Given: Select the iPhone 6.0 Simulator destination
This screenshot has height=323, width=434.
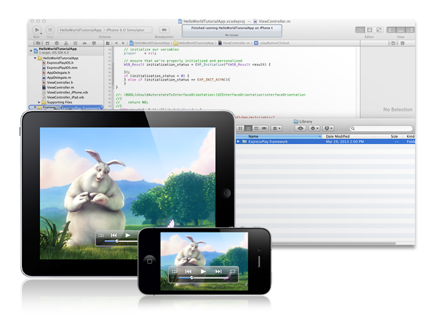Looking at the screenshot, I should point(125,30).
